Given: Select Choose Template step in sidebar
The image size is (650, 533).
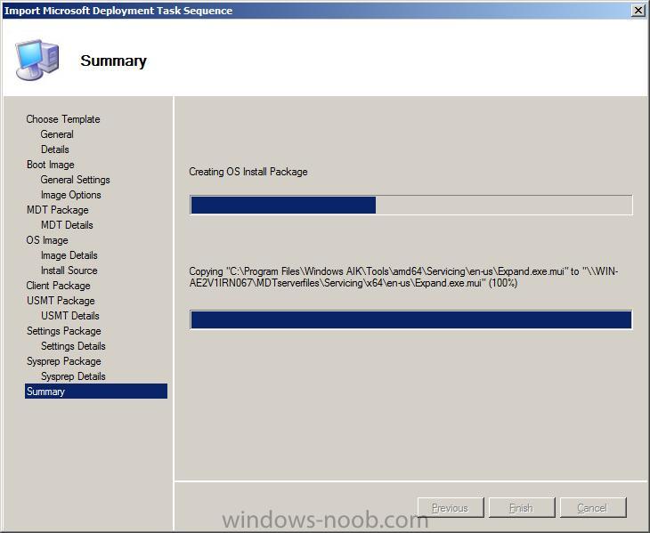Looking at the screenshot, I should coord(63,119).
